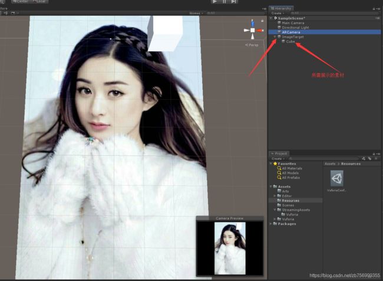Expand the Packages folder arrow
Viewport: 383px width, 281px height.
[x=271, y=224]
